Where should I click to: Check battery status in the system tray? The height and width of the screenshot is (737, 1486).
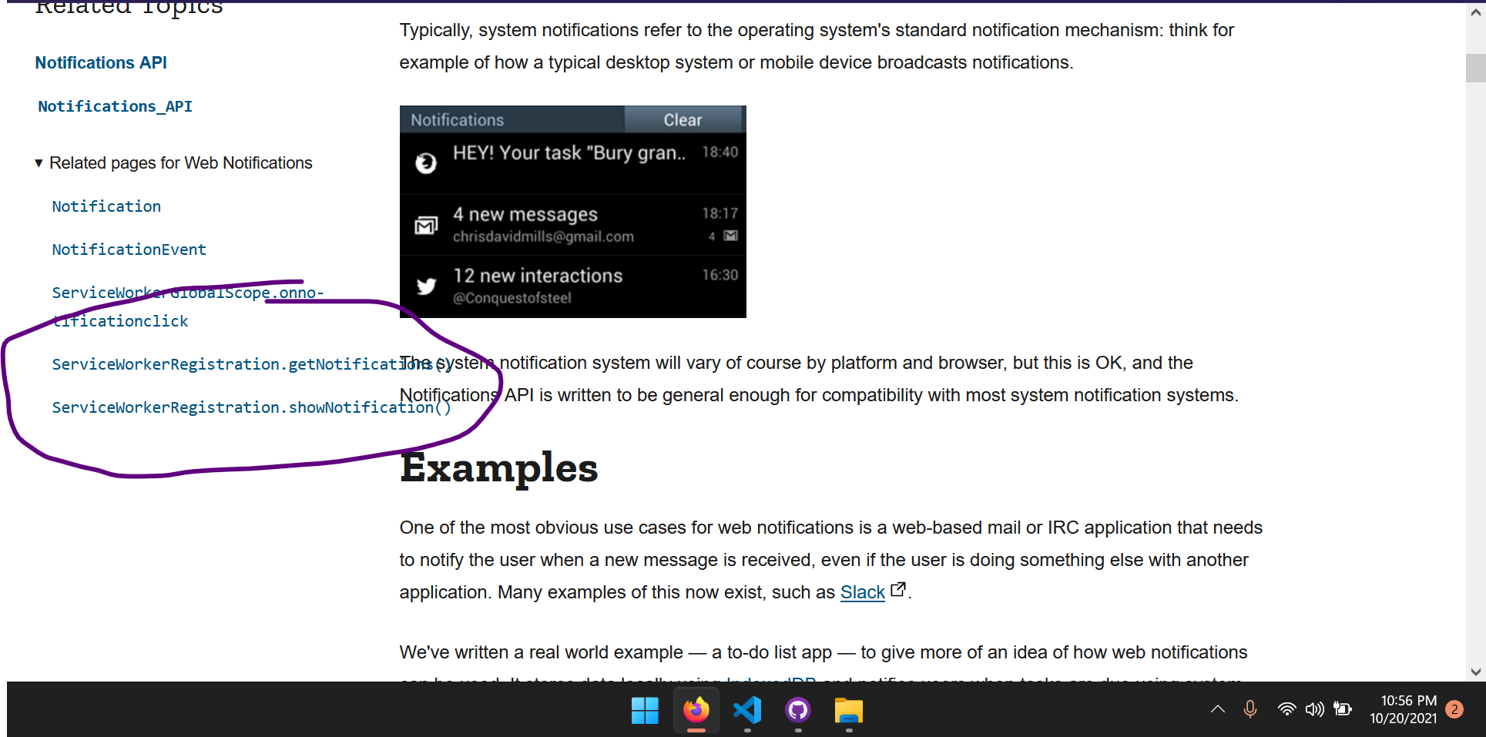pyautogui.click(x=1343, y=709)
